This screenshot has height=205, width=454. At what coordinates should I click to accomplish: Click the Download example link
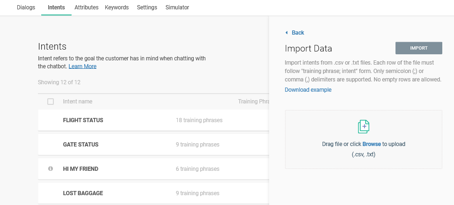click(308, 90)
